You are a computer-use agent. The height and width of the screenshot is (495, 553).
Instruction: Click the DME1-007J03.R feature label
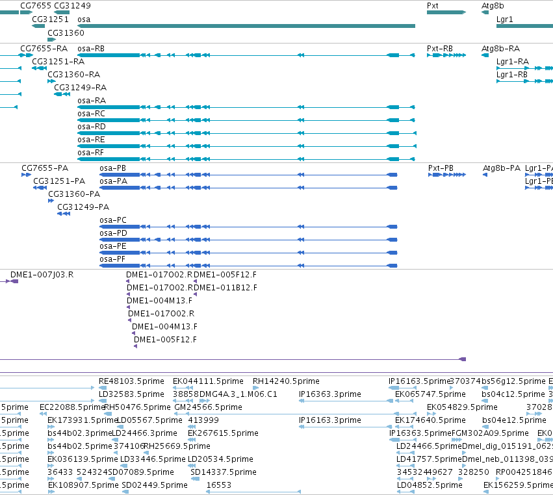(x=42, y=275)
